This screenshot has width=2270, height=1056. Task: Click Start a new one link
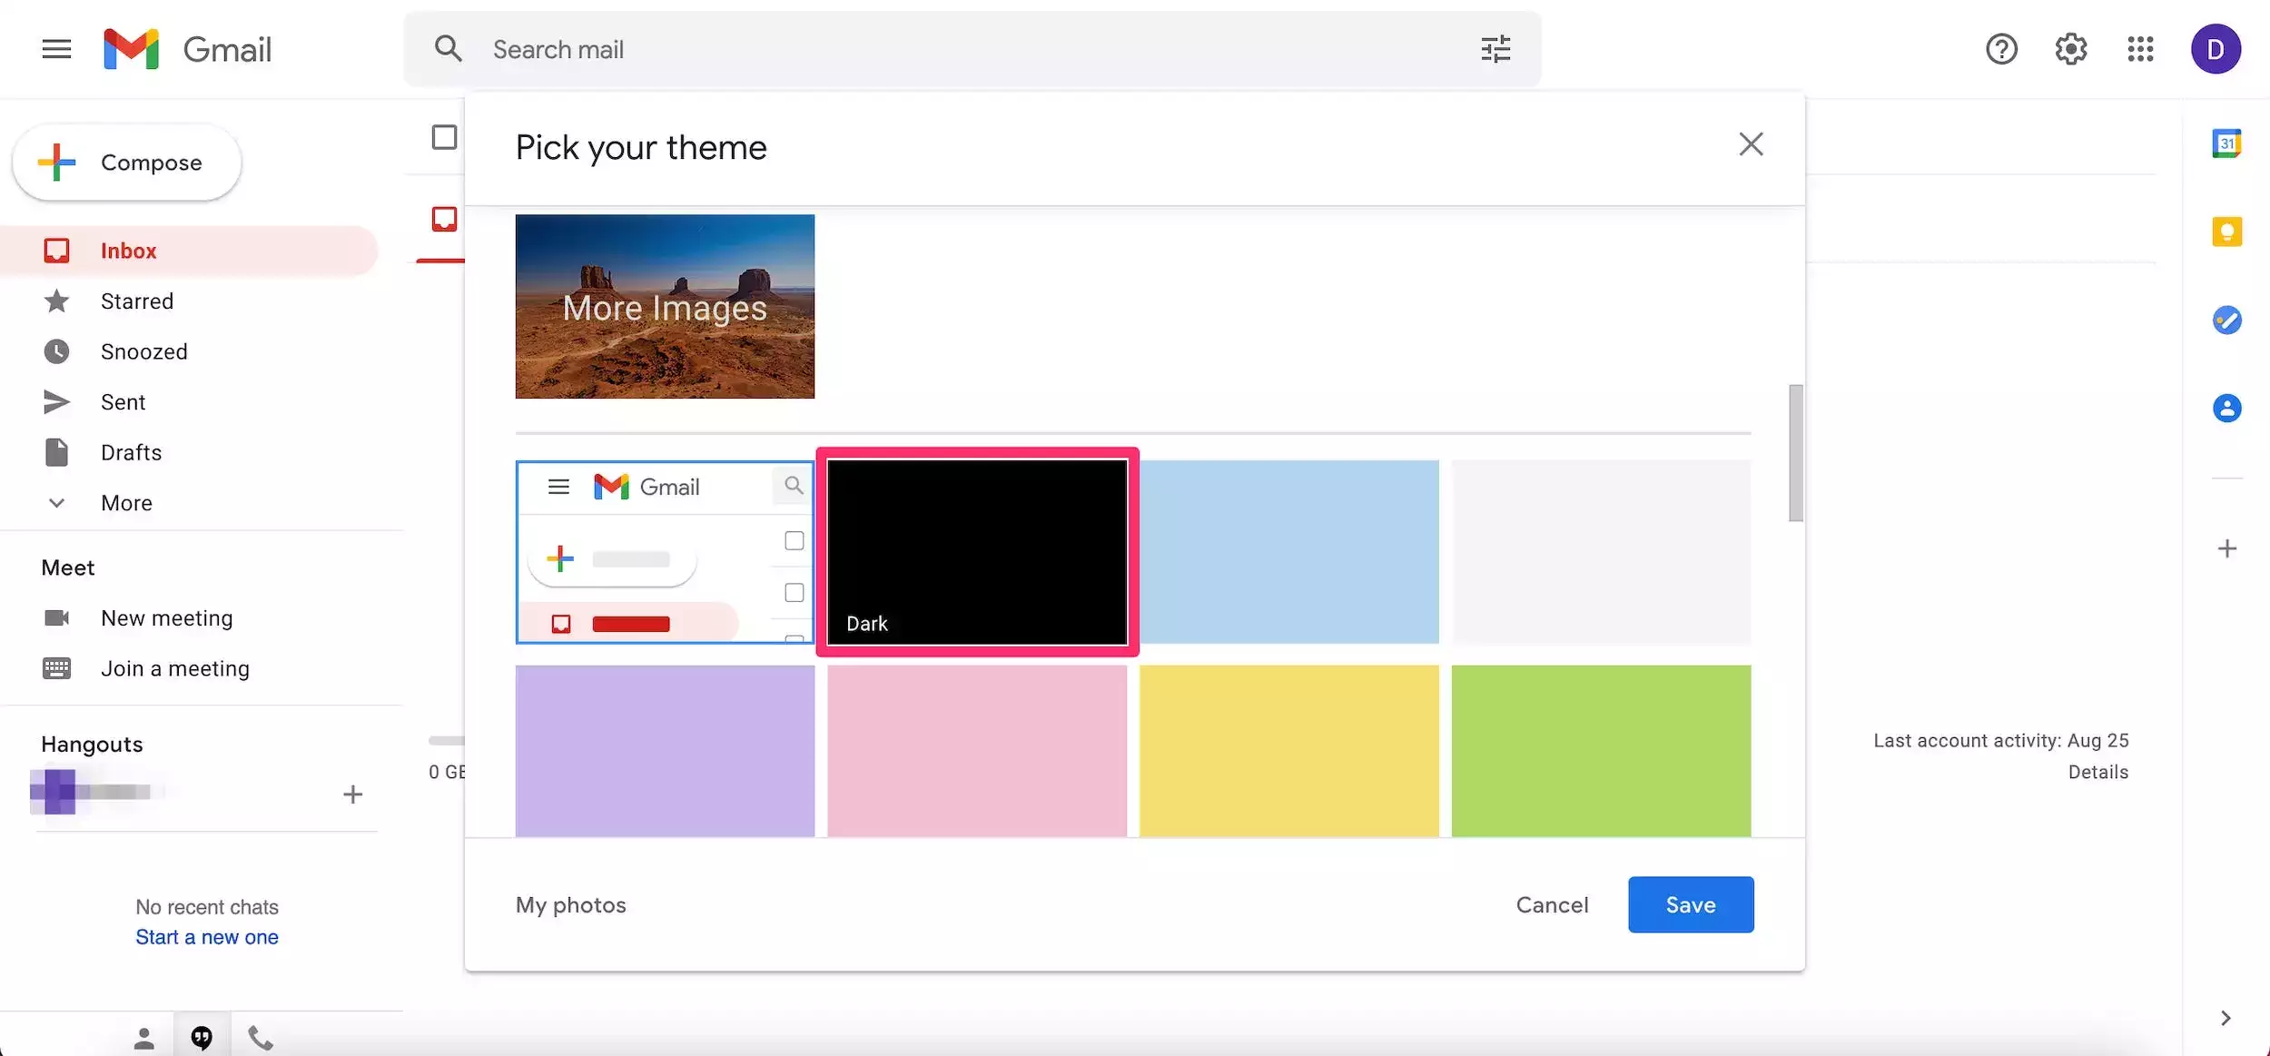(x=207, y=937)
